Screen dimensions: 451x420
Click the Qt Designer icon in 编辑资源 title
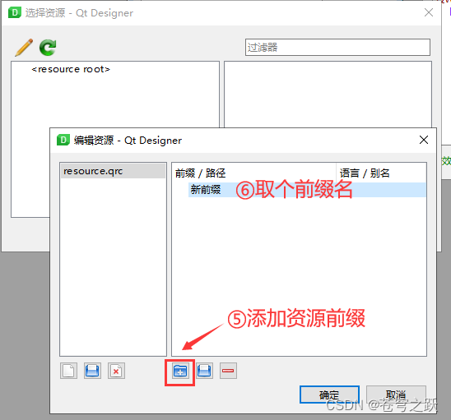coord(63,140)
